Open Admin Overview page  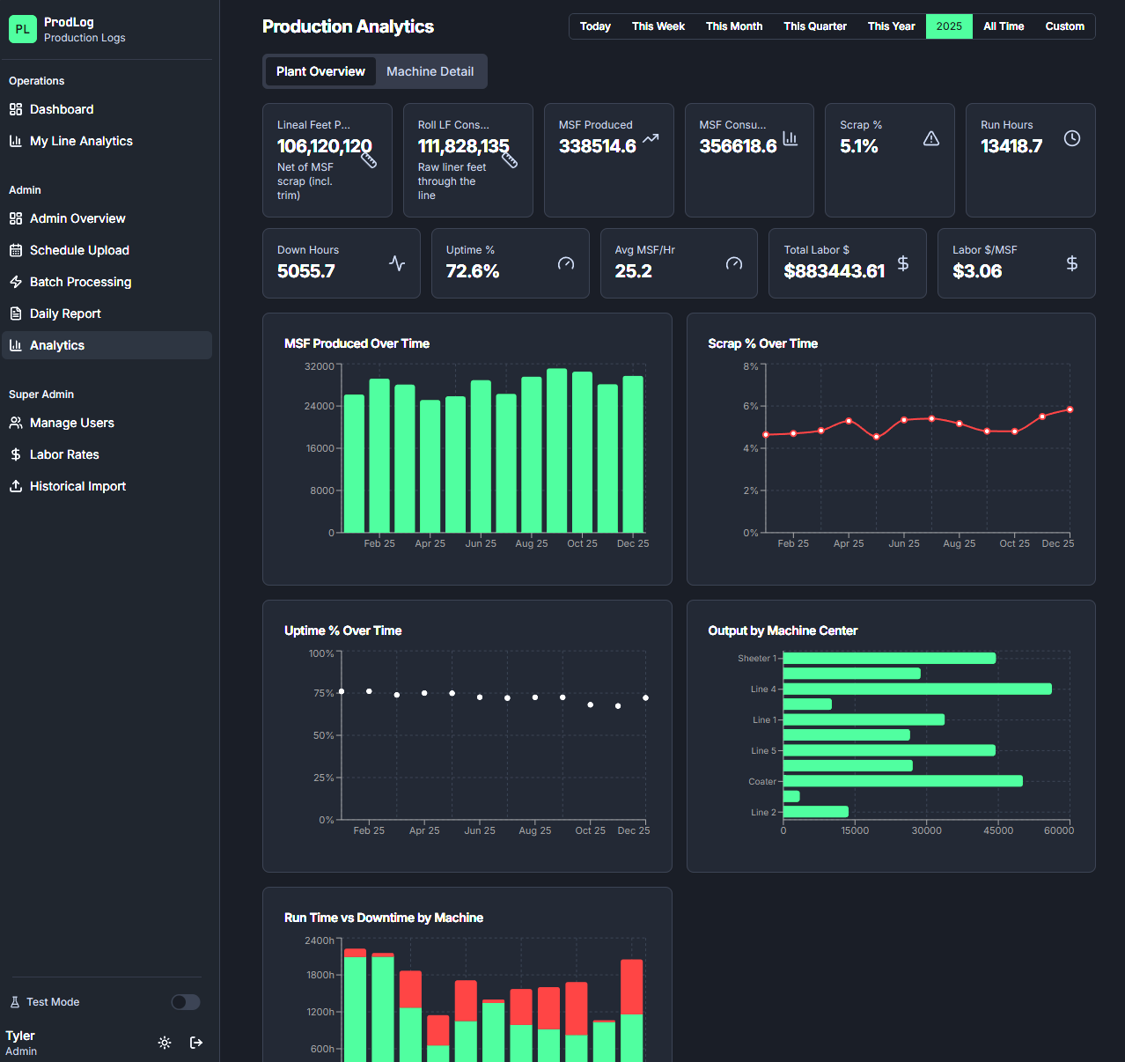coord(107,218)
